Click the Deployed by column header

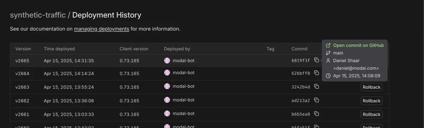tap(177, 49)
